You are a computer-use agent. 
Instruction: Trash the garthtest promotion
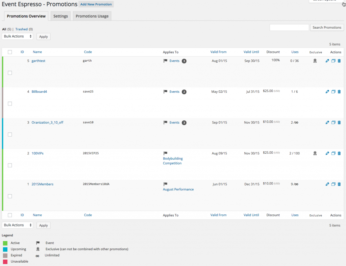[339, 61]
